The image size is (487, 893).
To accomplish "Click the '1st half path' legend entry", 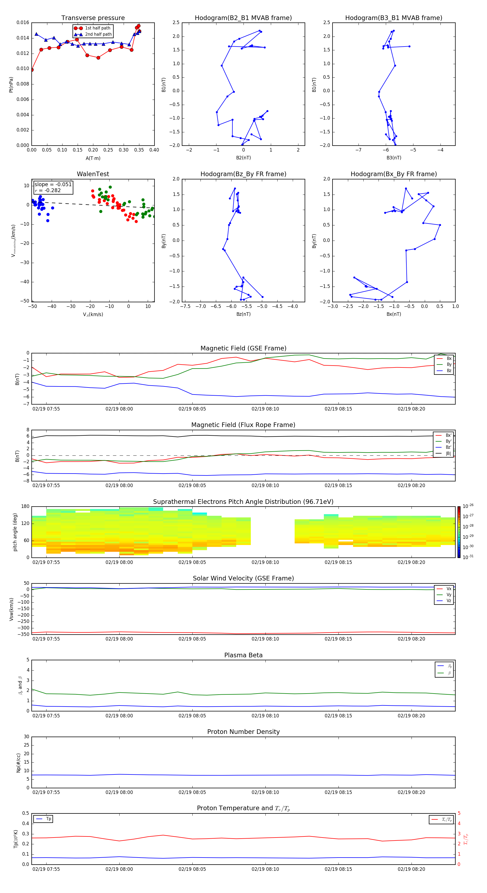I will (x=93, y=28).
